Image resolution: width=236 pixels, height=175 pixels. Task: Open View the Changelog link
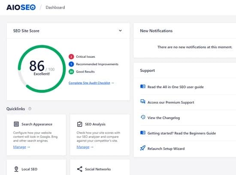point(163,118)
